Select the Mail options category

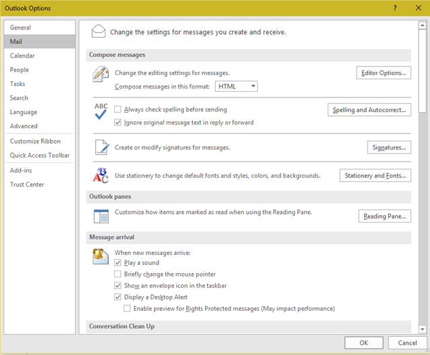coord(40,42)
